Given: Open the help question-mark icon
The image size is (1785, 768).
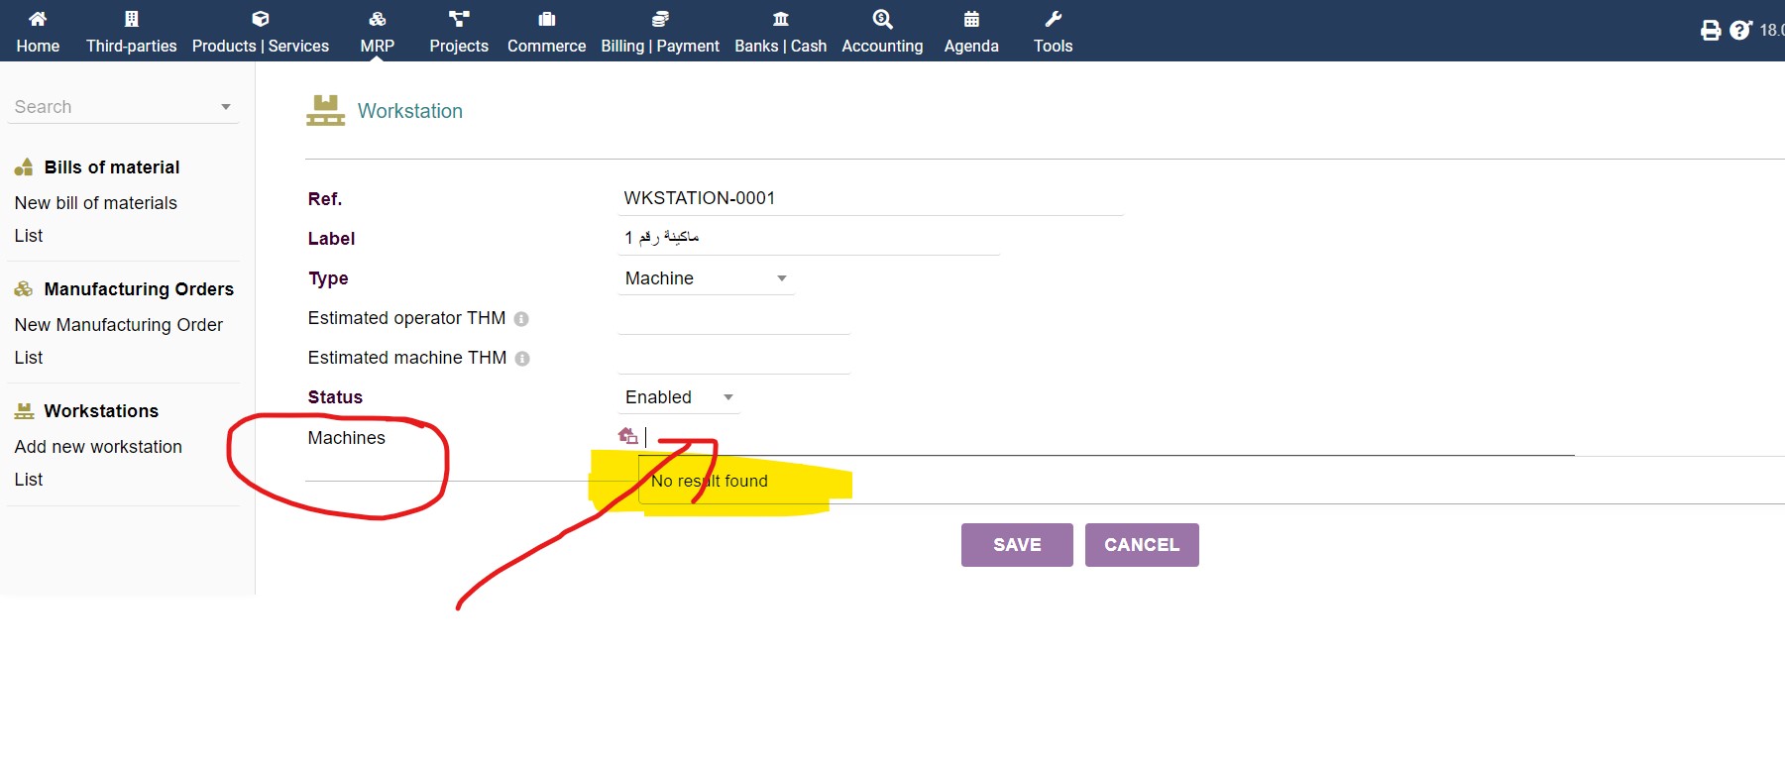Looking at the screenshot, I should coord(1740,31).
